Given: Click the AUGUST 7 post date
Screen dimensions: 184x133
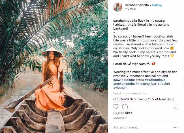Looking at the screenshot, I should click(120, 119).
